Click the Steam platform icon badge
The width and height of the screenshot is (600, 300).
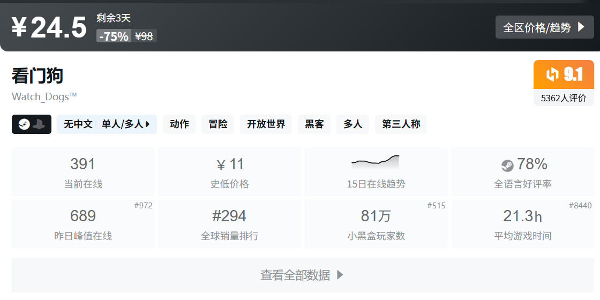click(25, 124)
